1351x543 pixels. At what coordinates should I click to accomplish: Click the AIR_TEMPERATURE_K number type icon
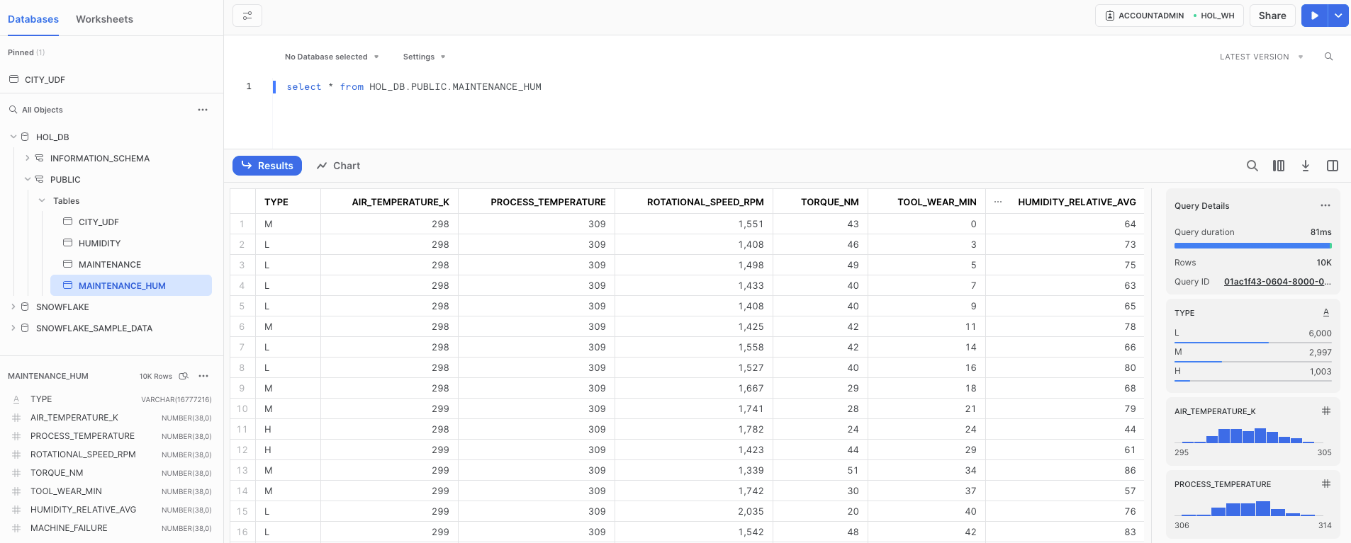click(1326, 411)
